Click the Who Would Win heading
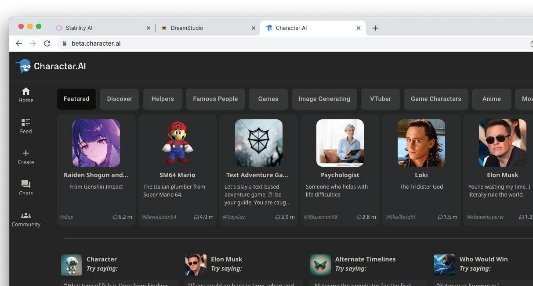This screenshot has height=286, width=533. [x=484, y=259]
